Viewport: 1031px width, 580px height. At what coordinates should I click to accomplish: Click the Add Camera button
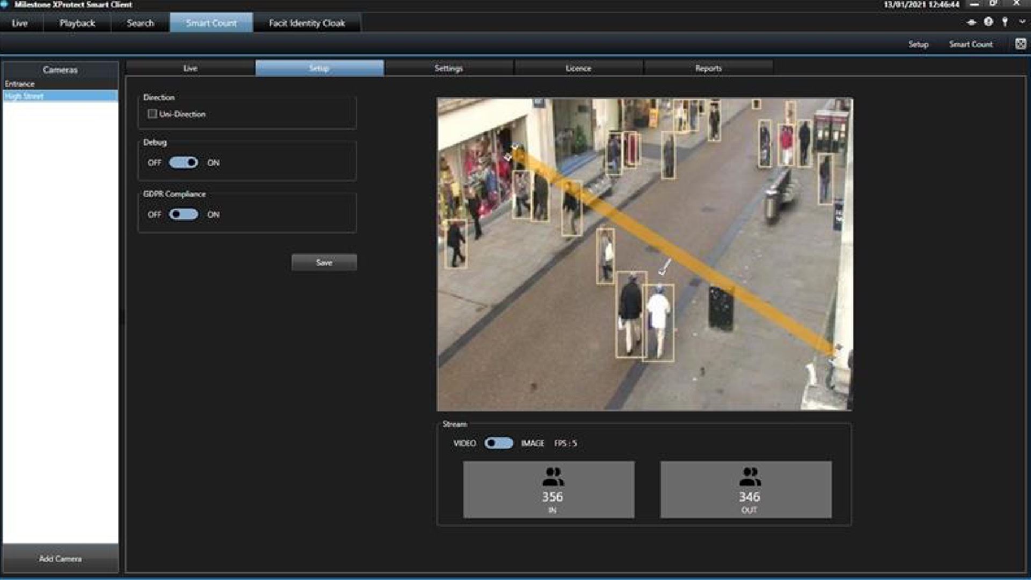(60, 559)
